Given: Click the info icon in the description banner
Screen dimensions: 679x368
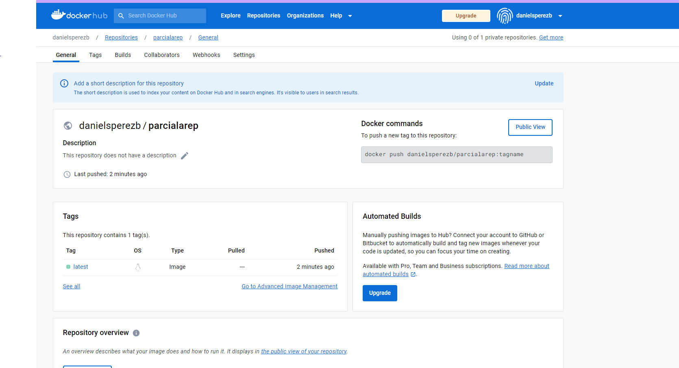Looking at the screenshot, I should (64, 83).
